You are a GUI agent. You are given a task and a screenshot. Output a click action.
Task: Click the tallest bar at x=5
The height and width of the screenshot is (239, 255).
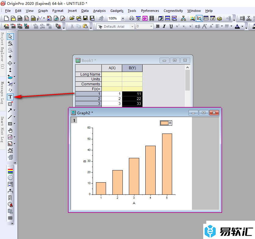point(167,164)
